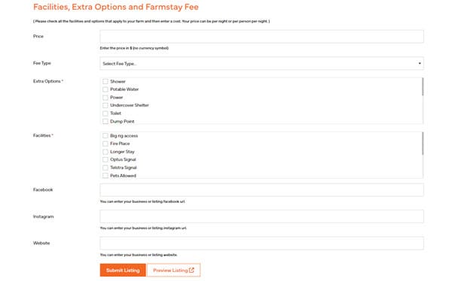Viewport: 452px width, 281px height.
Task: Select the Undercover Shelter checkbox
Action: (105, 105)
